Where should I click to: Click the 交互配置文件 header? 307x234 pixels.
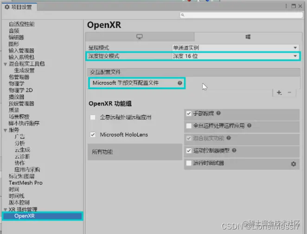[x=194, y=72]
